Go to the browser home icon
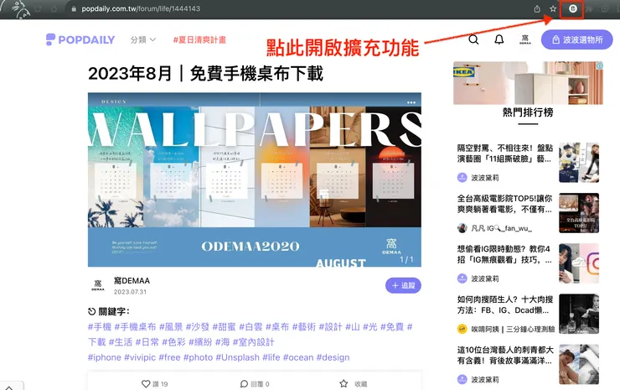Screen dimensions: 620x390 (54, 8)
